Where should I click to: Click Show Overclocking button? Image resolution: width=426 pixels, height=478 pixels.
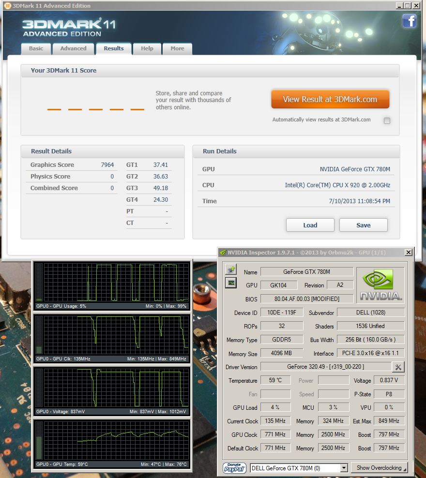click(x=380, y=468)
